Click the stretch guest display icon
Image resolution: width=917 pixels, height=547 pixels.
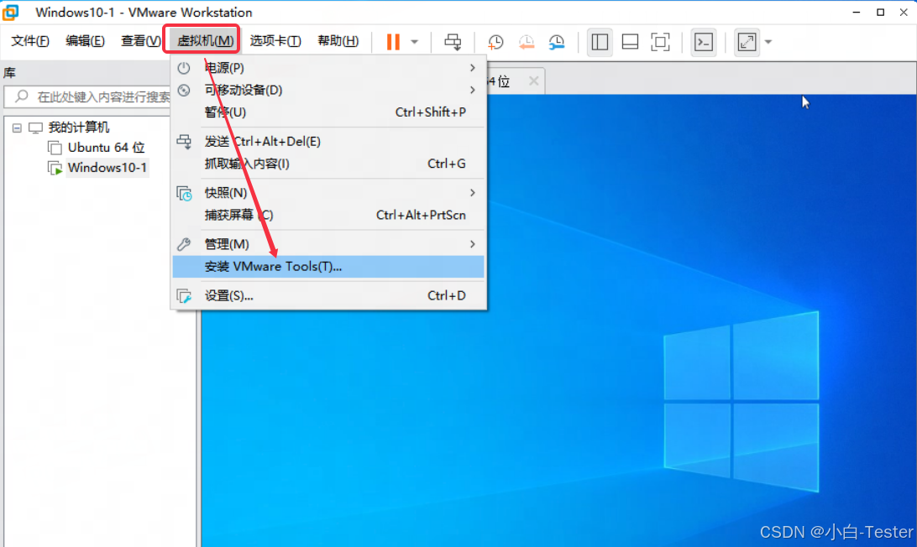pos(747,41)
